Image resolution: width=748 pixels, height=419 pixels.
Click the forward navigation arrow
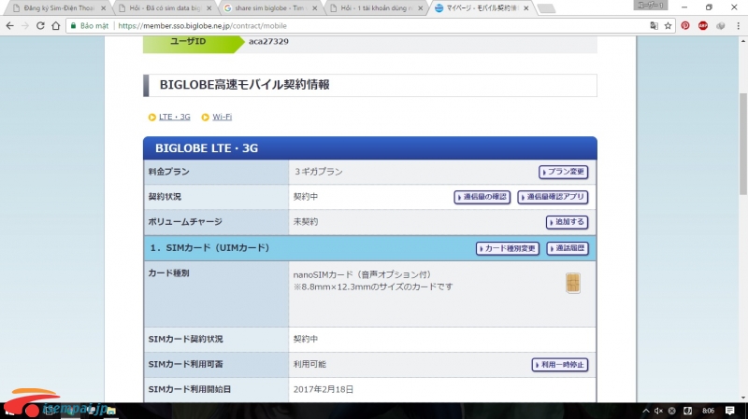coord(25,26)
